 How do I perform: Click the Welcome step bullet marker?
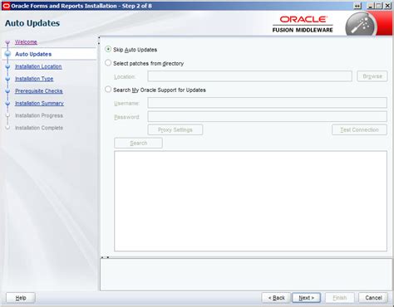(7, 42)
